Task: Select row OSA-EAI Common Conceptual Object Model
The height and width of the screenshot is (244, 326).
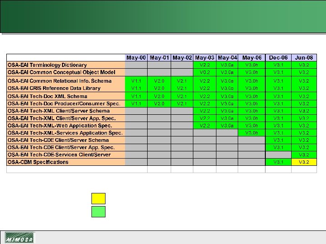Action: (x=162, y=72)
